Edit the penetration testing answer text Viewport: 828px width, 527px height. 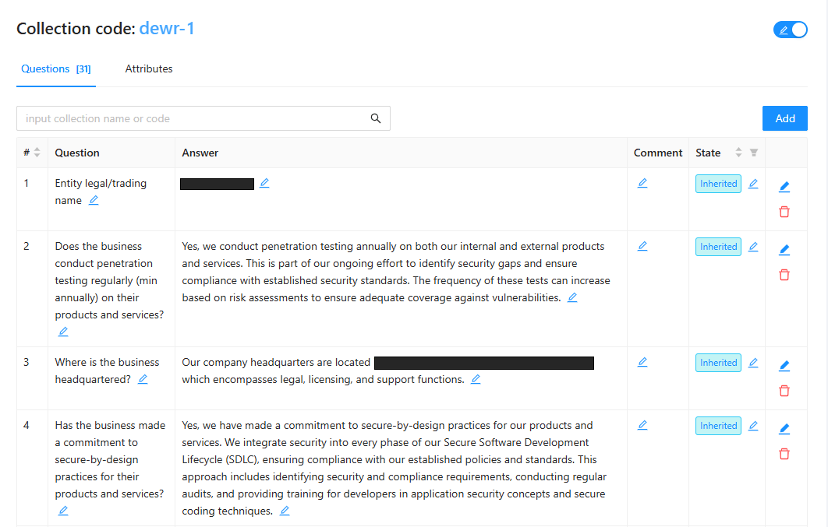pos(572,297)
